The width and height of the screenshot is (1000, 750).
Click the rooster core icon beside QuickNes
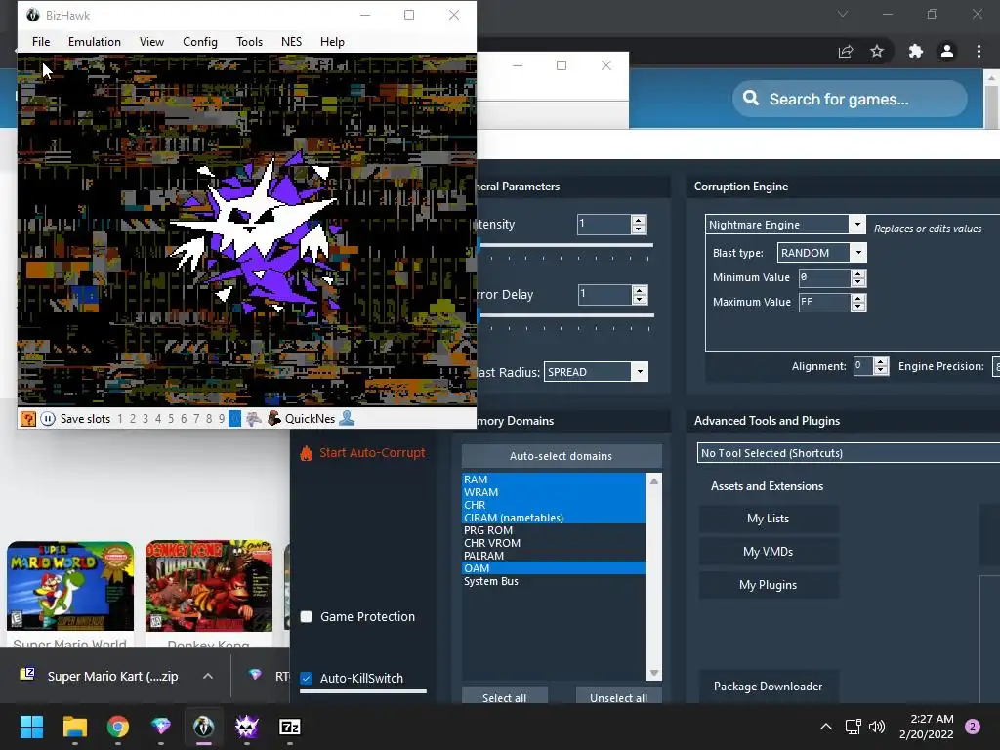tap(274, 419)
